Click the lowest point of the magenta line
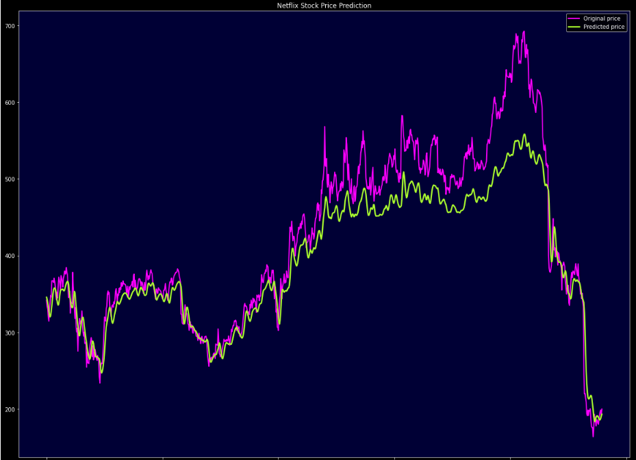This screenshot has width=636, height=460. click(x=594, y=436)
